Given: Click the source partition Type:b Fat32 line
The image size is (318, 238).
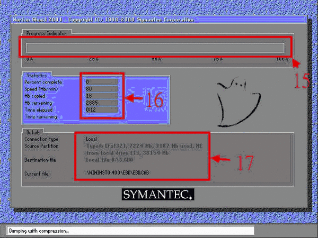Looking at the screenshot, I should 144,146.
